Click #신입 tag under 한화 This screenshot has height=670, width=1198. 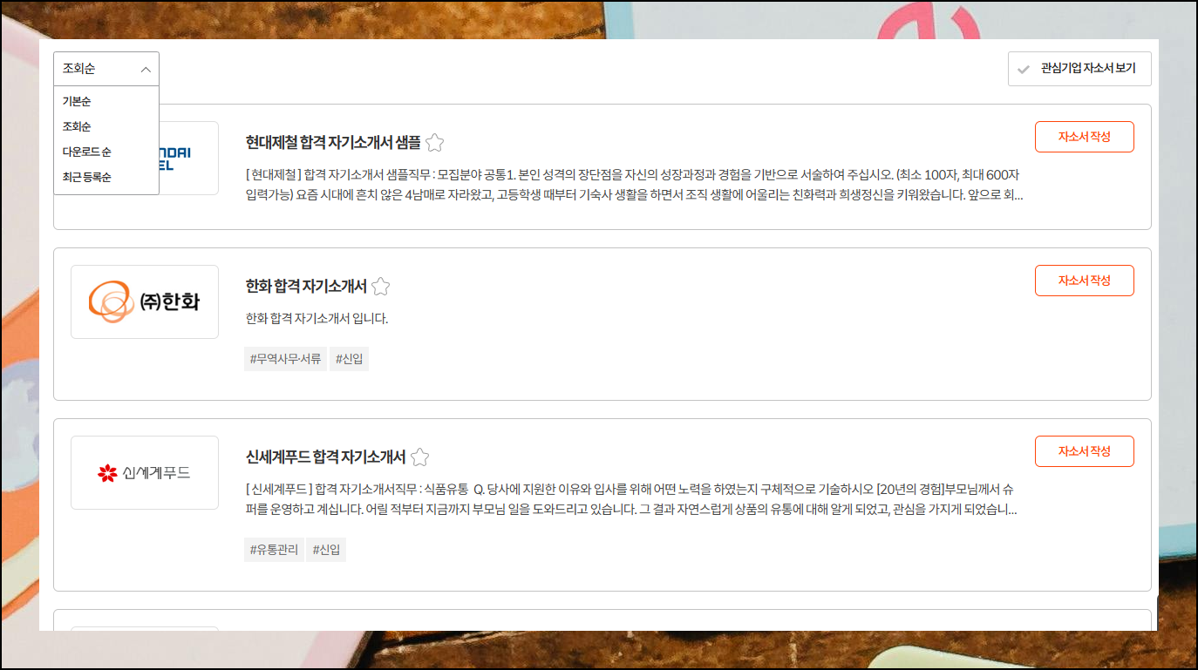(350, 359)
